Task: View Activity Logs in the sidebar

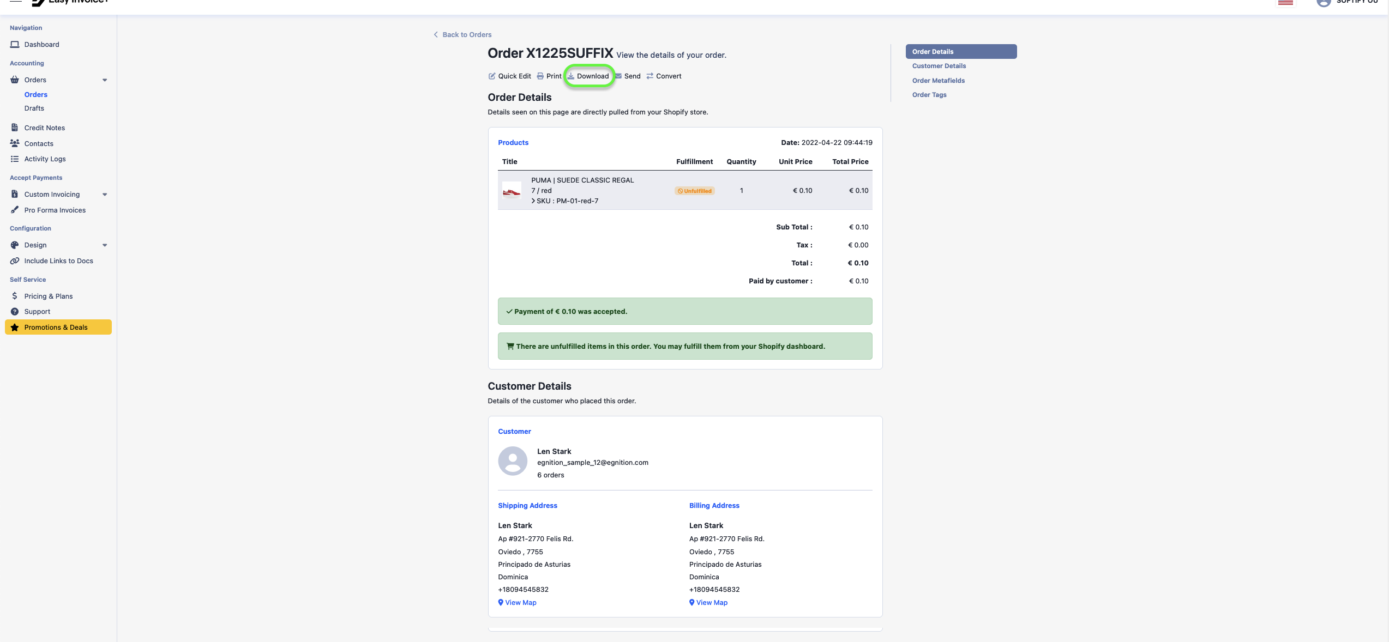Action: pyautogui.click(x=45, y=159)
